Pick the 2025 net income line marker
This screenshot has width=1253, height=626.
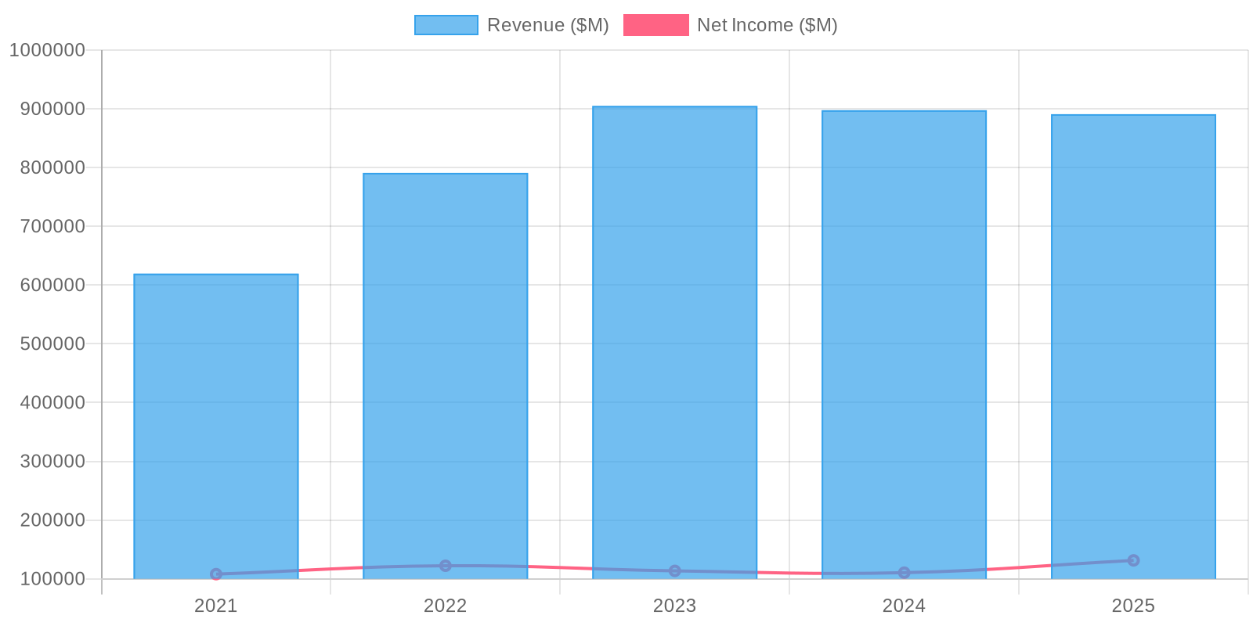(x=1133, y=560)
